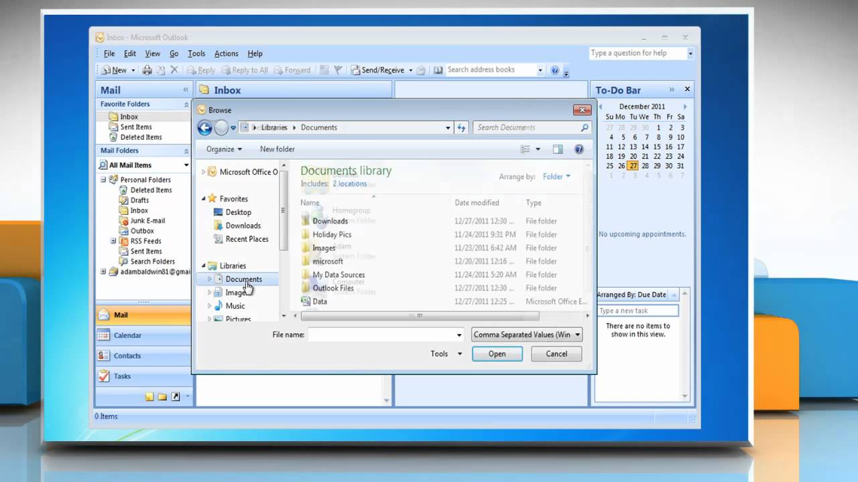Select Junk E-mail folder in Mail Folders

[147, 220]
